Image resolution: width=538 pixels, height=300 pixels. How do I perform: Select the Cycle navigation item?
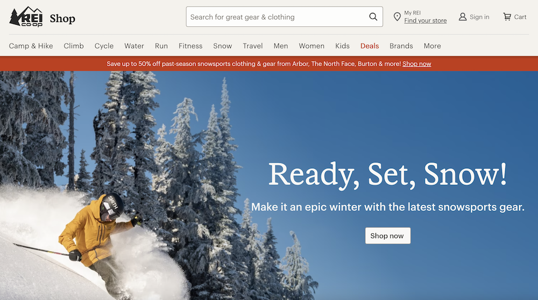[x=104, y=46]
